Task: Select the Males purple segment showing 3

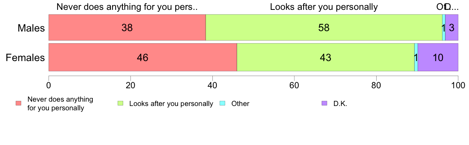Action: coord(452,28)
